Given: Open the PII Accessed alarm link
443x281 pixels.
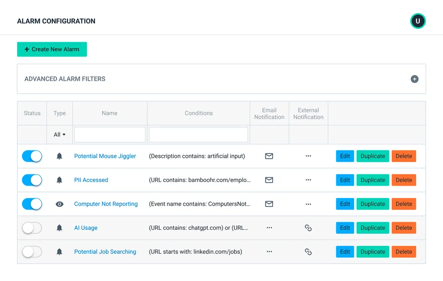Looking at the screenshot, I should 91,180.
